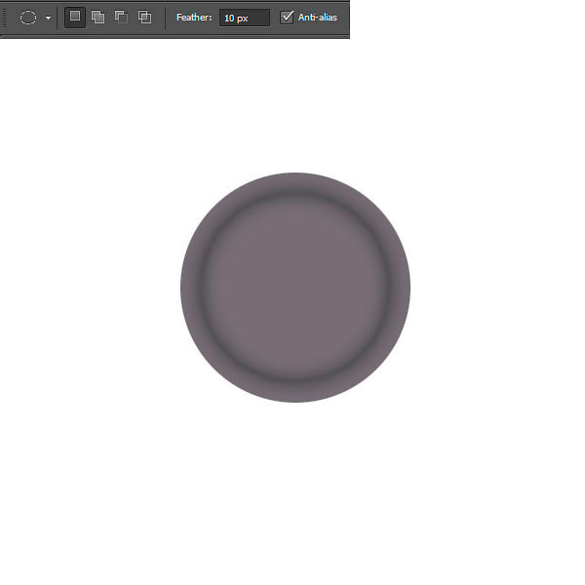Click the Feather label
The width and height of the screenshot is (585, 585).
pyautogui.click(x=194, y=18)
